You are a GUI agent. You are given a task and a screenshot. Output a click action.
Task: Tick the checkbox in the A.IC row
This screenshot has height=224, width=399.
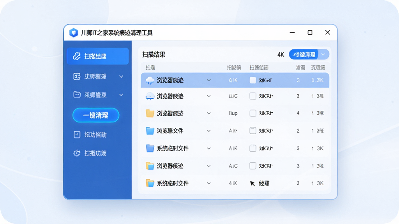pyautogui.click(x=252, y=166)
